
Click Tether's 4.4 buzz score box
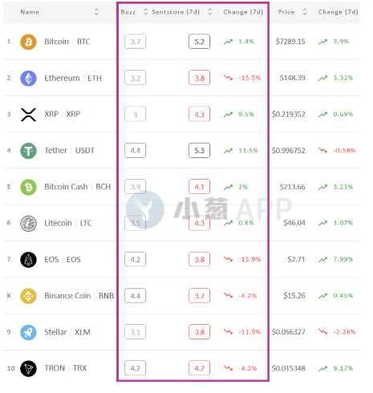(135, 151)
